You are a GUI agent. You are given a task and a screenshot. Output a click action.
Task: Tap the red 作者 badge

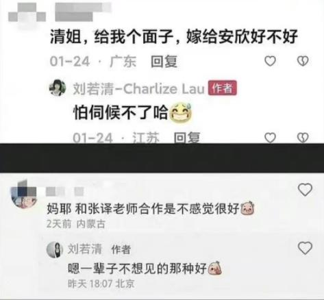point(223,88)
